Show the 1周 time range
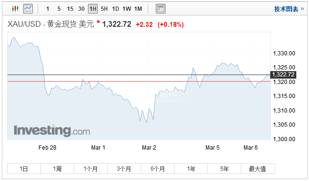 click(x=57, y=169)
